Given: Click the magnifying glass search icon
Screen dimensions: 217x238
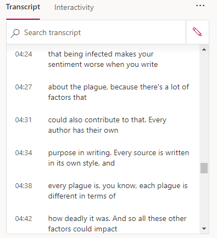Looking at the screenshot, I should click(x=15, y=33).
